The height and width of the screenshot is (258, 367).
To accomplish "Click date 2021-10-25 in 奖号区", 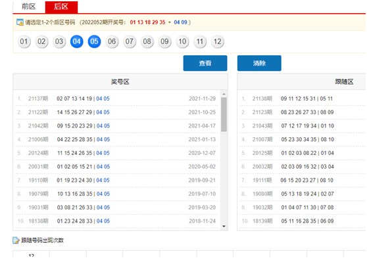I will pyautogui.click(x=202, y=112).
